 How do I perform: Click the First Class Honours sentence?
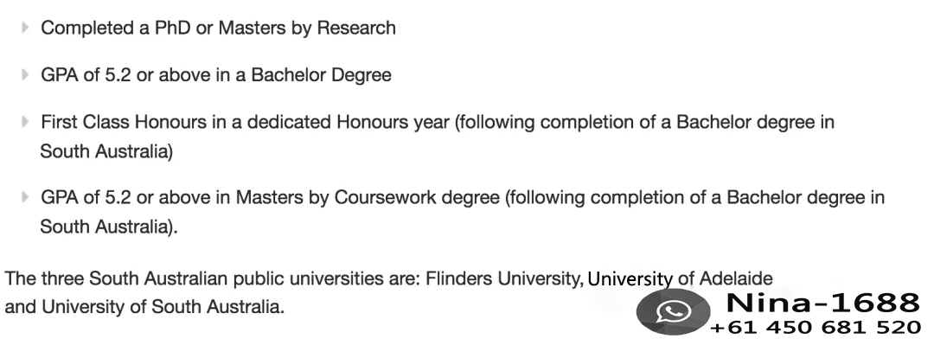438,137
